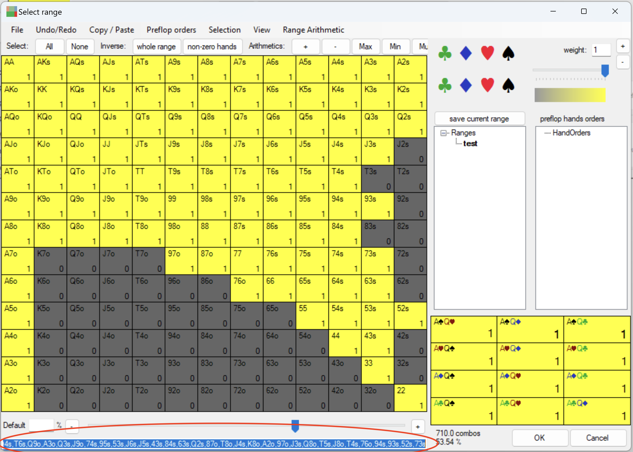Toggle the AKs hand cell
Image resolution: width=633 pixels, height=452 pixels.
(x=50, y=69)
